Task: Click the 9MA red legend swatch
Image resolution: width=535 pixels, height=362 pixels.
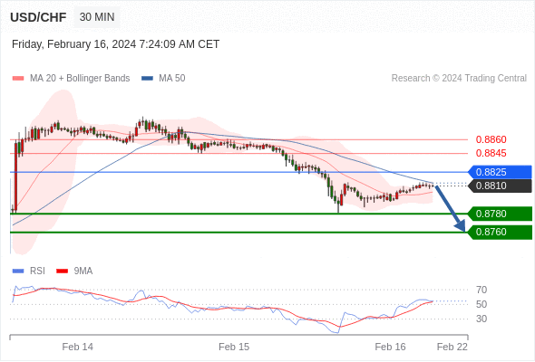Action: [x=62, y=271]
